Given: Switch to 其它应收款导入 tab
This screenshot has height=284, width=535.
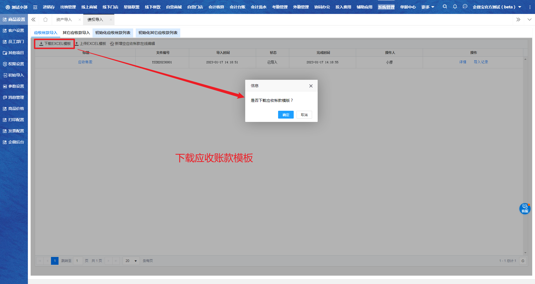Looking at the screenshot, I should click(76, 33).
